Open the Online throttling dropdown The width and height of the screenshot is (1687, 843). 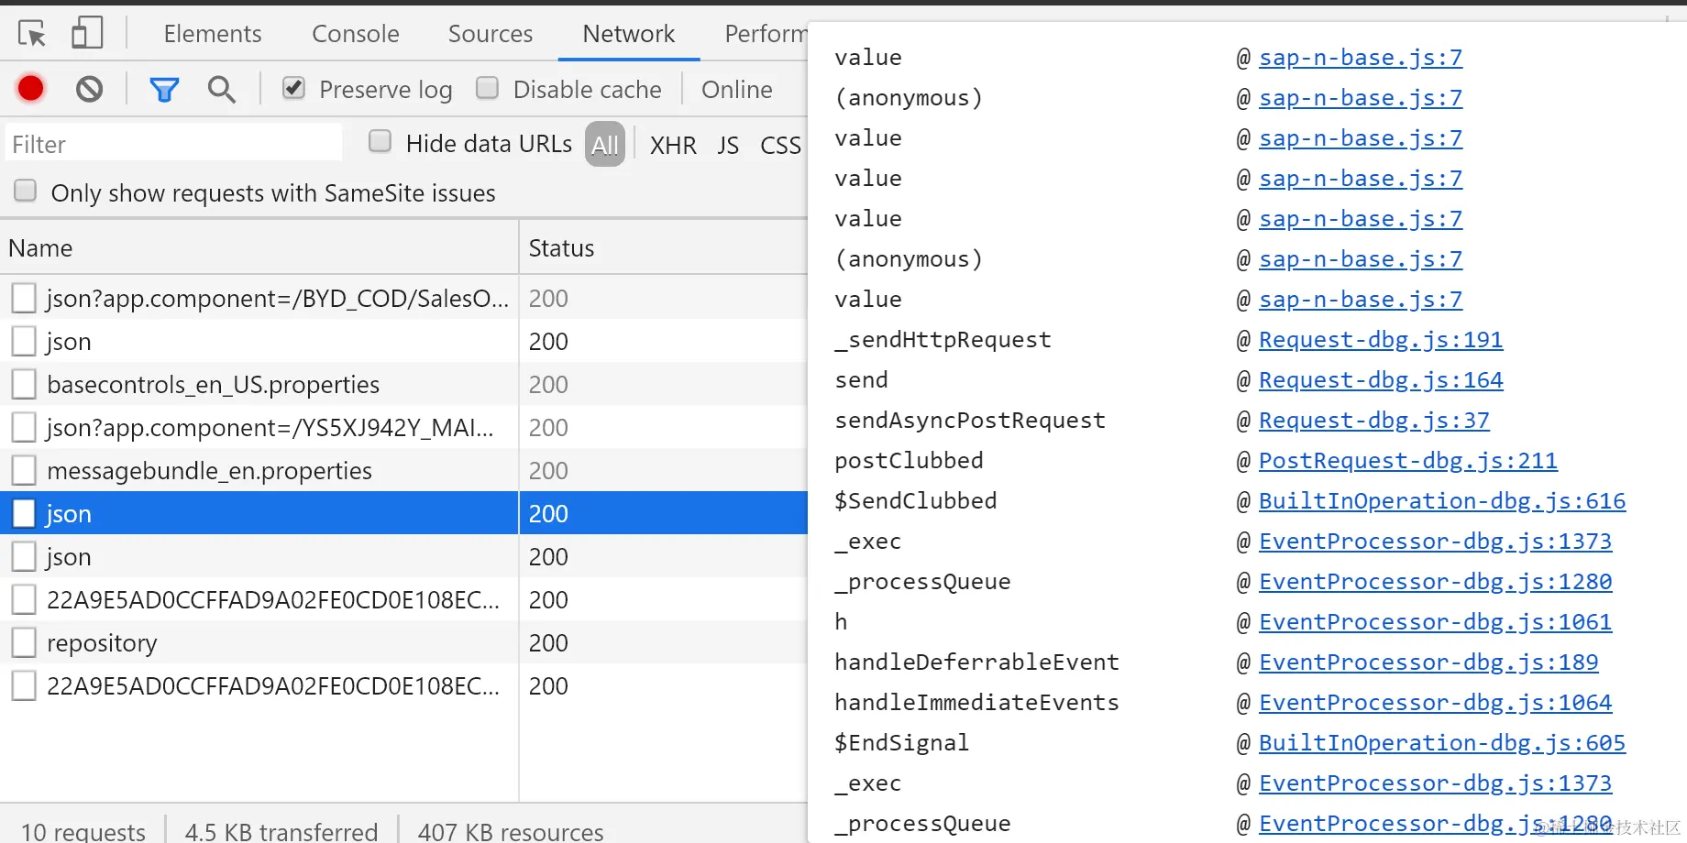[736, 89]
